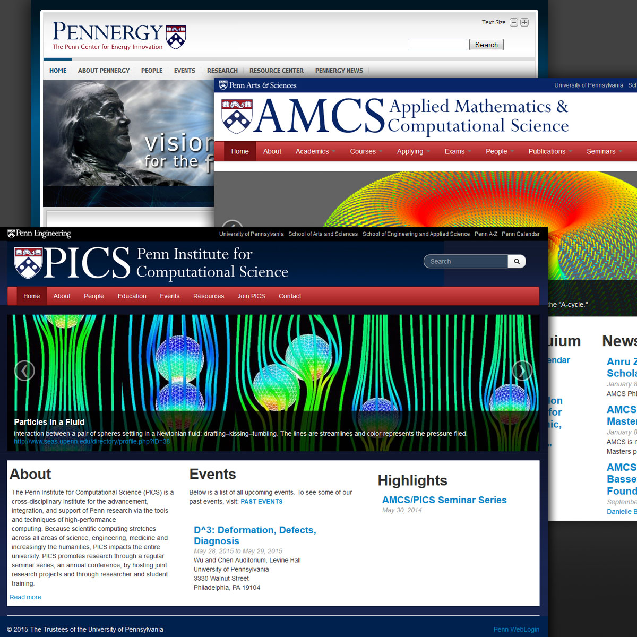
Task: Click the Penn Engineering logo in PICS header
Action: pyautogui.click(x=39, y=234)
